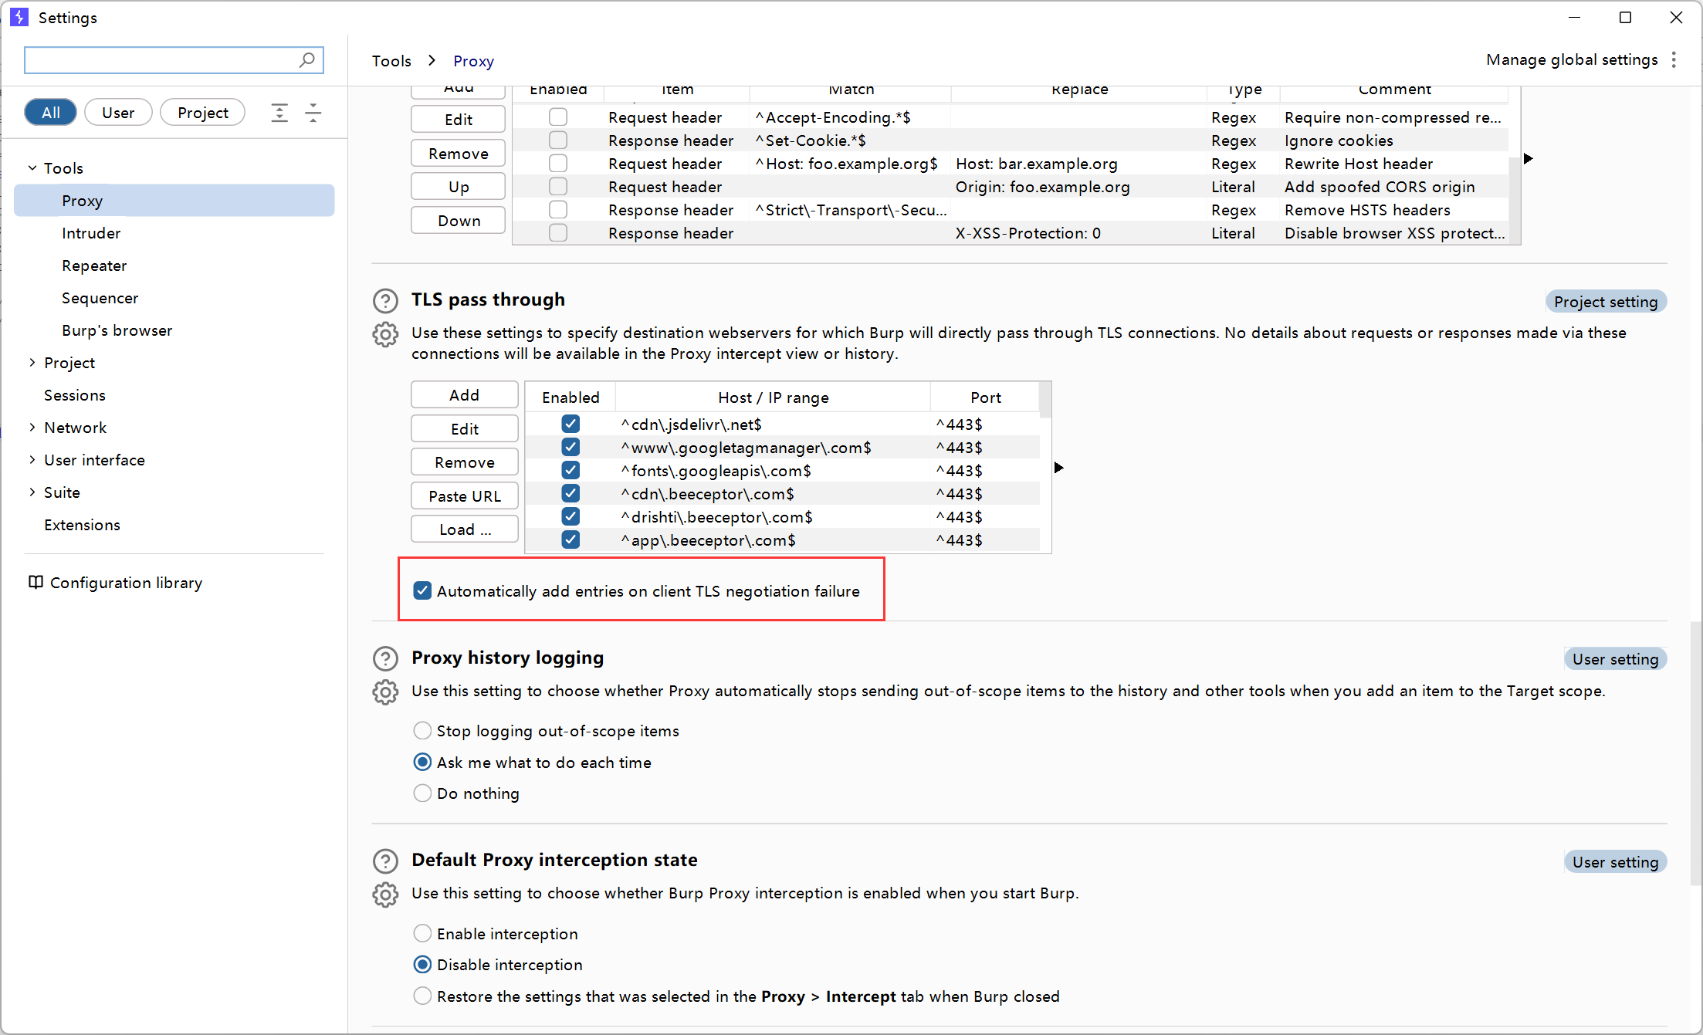Enable the Remove HSTS headers rule
Image resolution: width=1703 pixels, height=1035 pixels.
point(558,210)
